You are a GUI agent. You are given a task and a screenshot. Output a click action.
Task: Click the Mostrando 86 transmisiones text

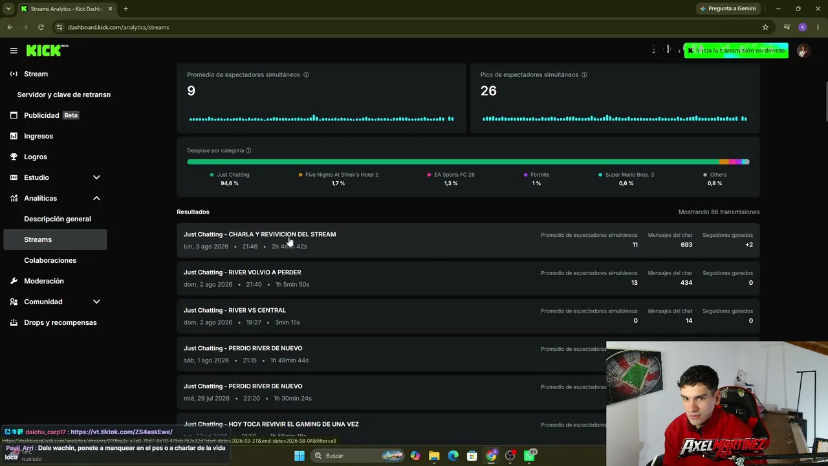pyautogui.click(x=719, y=212)
